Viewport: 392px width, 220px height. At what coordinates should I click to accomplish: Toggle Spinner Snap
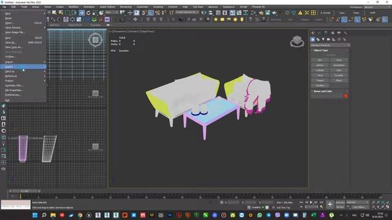164,12
